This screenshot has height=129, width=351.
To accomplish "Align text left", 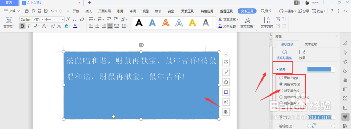I will click(x=91, y=26).
